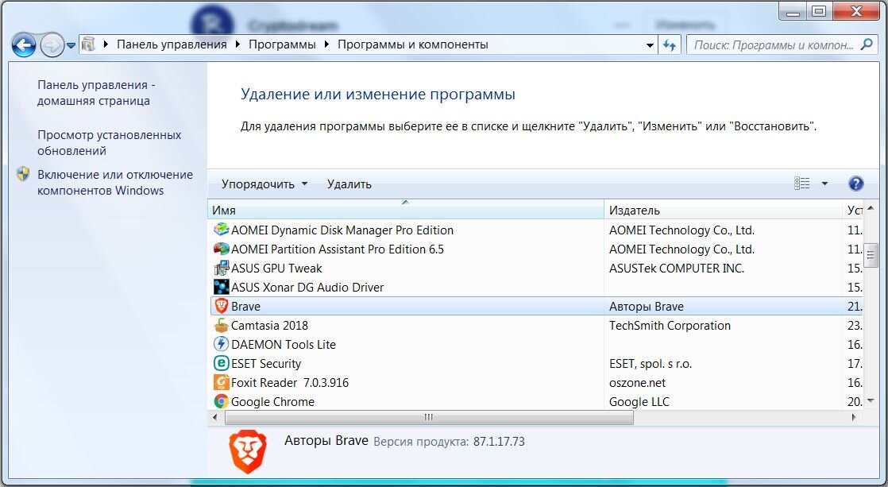The width and height of the screenshot is (888, 487).
Task: Click version 87.1.17.73 in details pane
Action: point(499,442)
